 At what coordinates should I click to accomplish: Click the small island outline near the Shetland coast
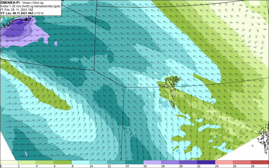(x=253, y=146)
